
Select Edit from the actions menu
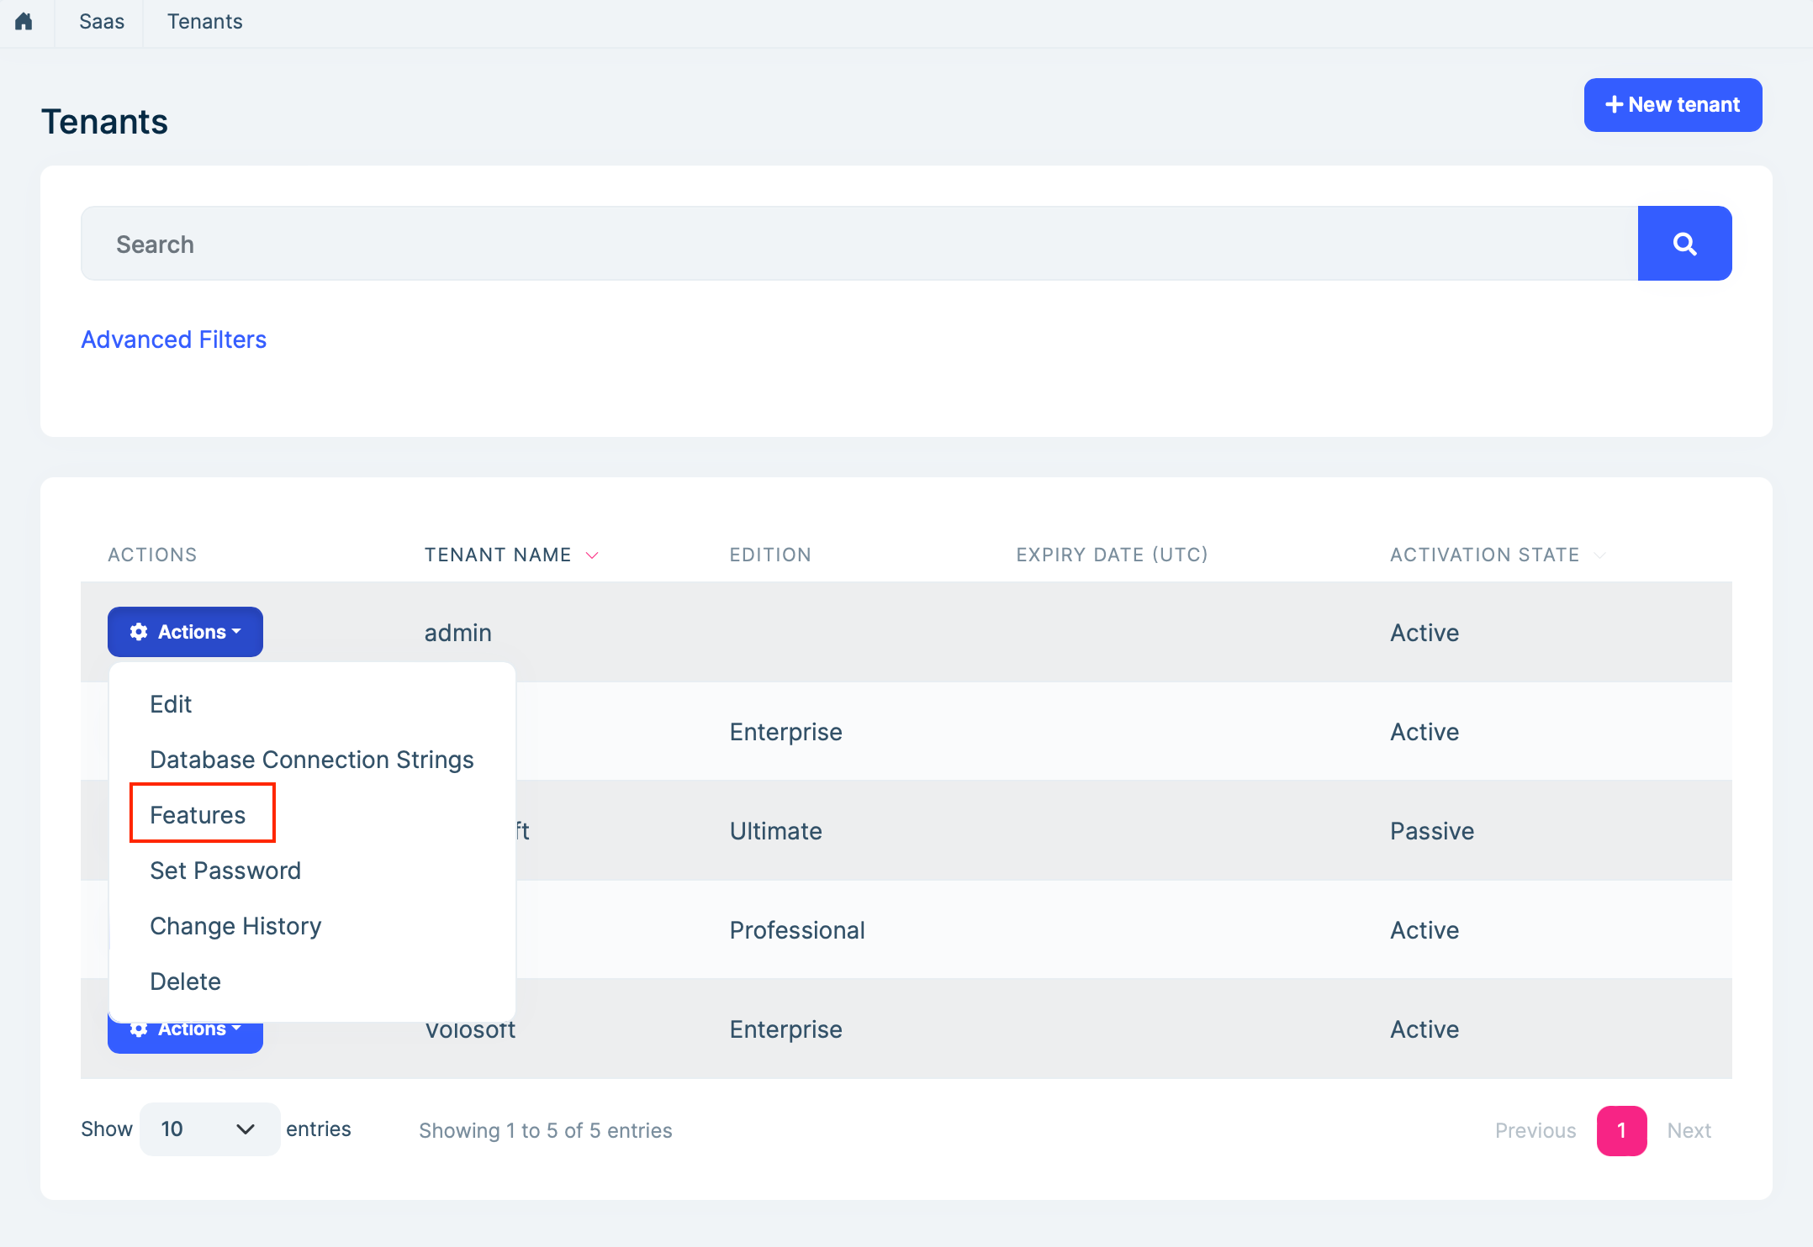[x=171, y=704]
